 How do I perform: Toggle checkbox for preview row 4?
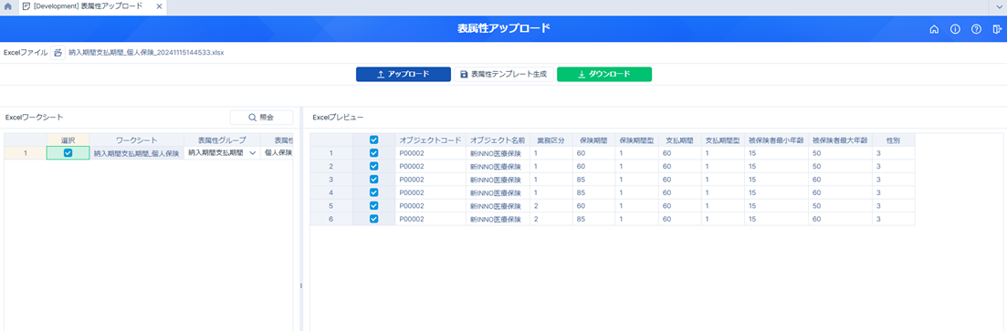(373, 192)
